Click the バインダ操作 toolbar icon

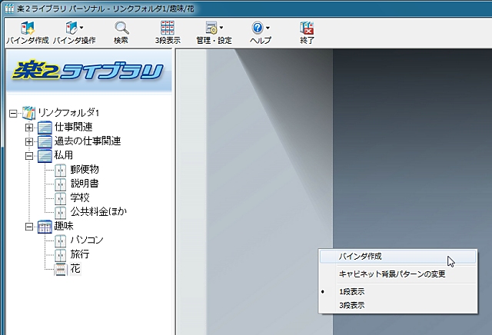point(71,28)
